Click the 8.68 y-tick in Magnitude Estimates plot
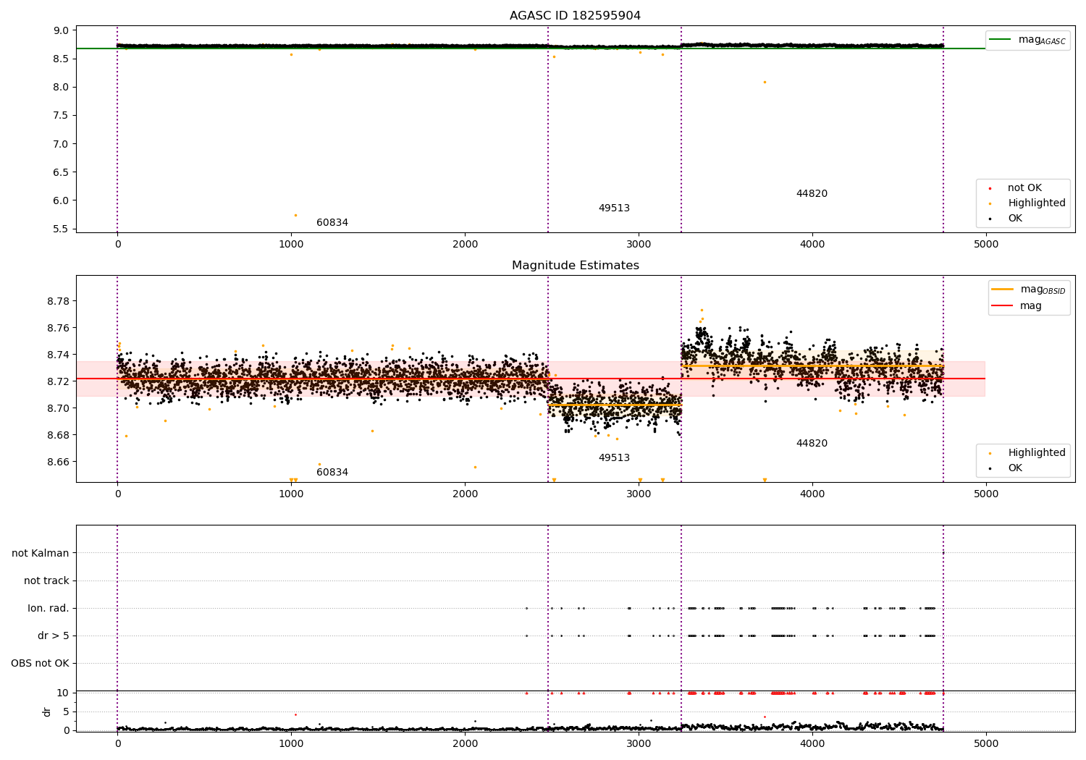This screenshot has width=1086, height=760. [59, 436]
